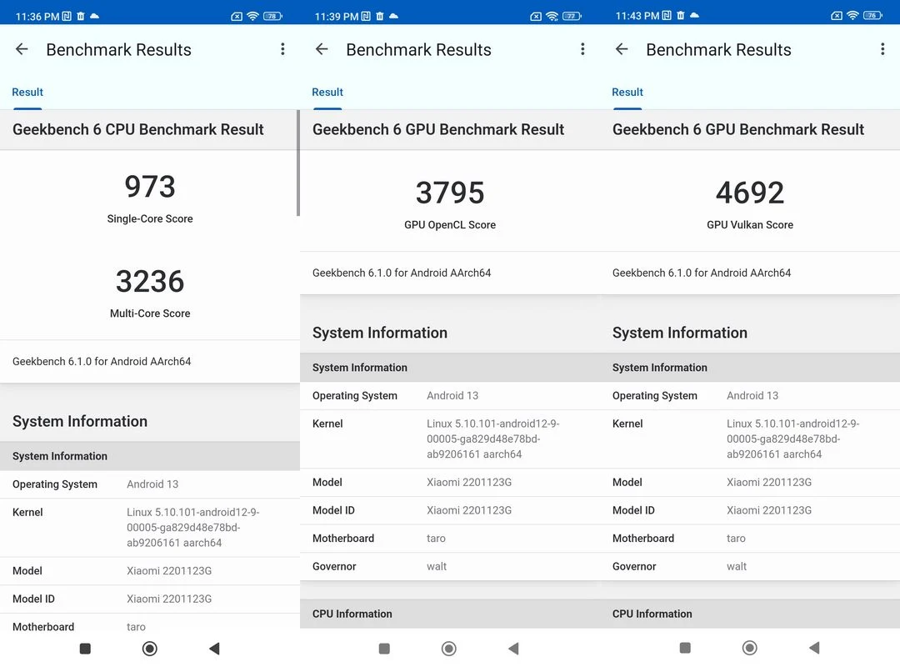Click the multi-core score 3236
The width and height of the screenshot is (900, 667).
tap(150, 282)
